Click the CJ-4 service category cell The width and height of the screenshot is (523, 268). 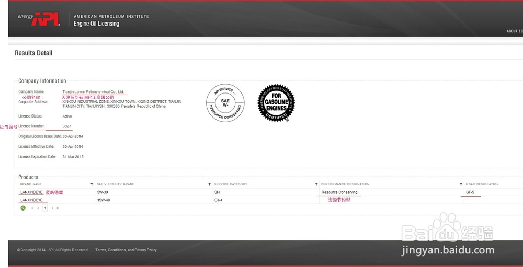click(219, 200)
